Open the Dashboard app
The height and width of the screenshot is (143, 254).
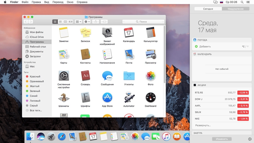[x=150, y=97]
